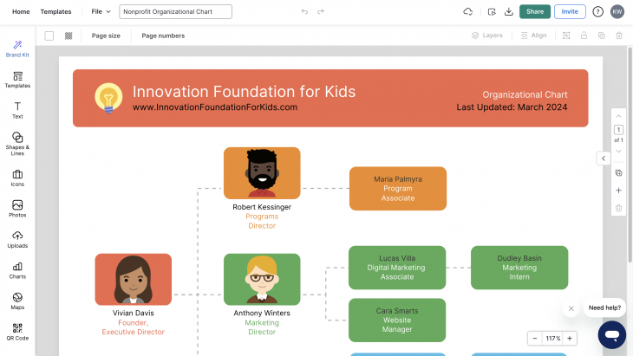Click the undo arrow
The image size is (633, 356).
click(304, 12)
